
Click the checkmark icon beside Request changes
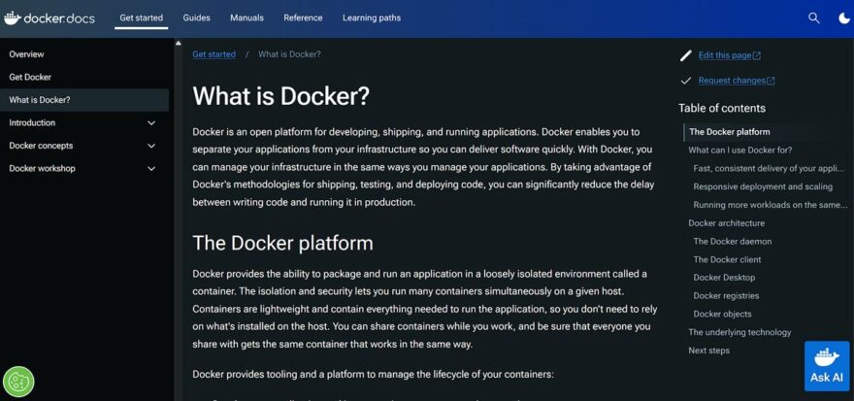coord(686,81)
